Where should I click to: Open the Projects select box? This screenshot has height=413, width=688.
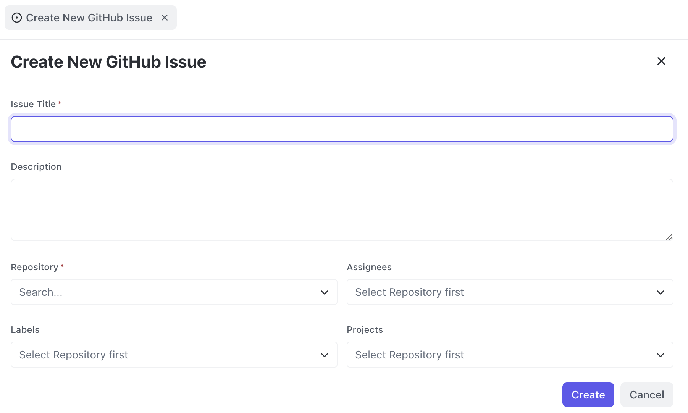496,355
